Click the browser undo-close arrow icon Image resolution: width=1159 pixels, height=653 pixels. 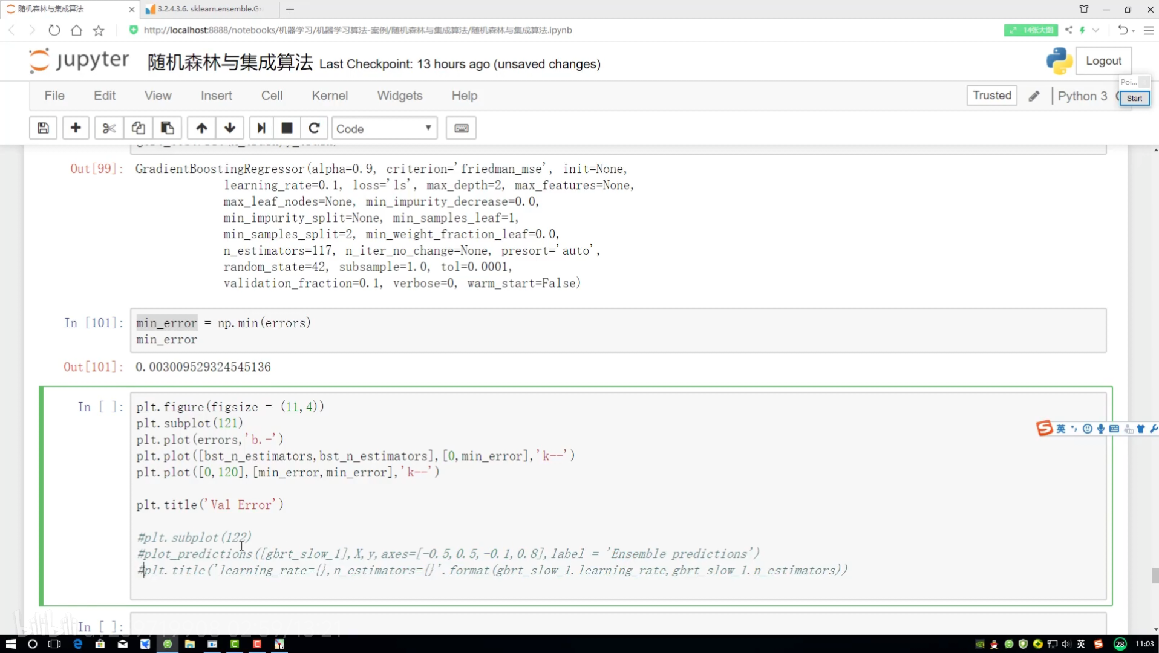tap(1123, 30)
